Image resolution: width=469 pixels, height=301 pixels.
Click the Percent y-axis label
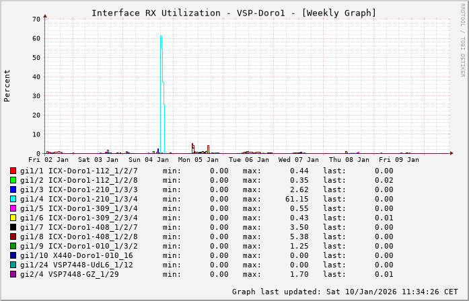(x=7, y=86)
